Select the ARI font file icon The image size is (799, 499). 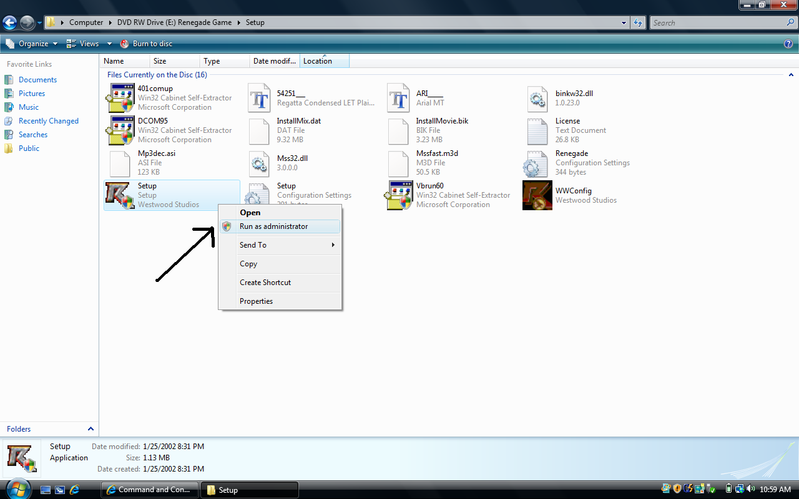(398, 98)
